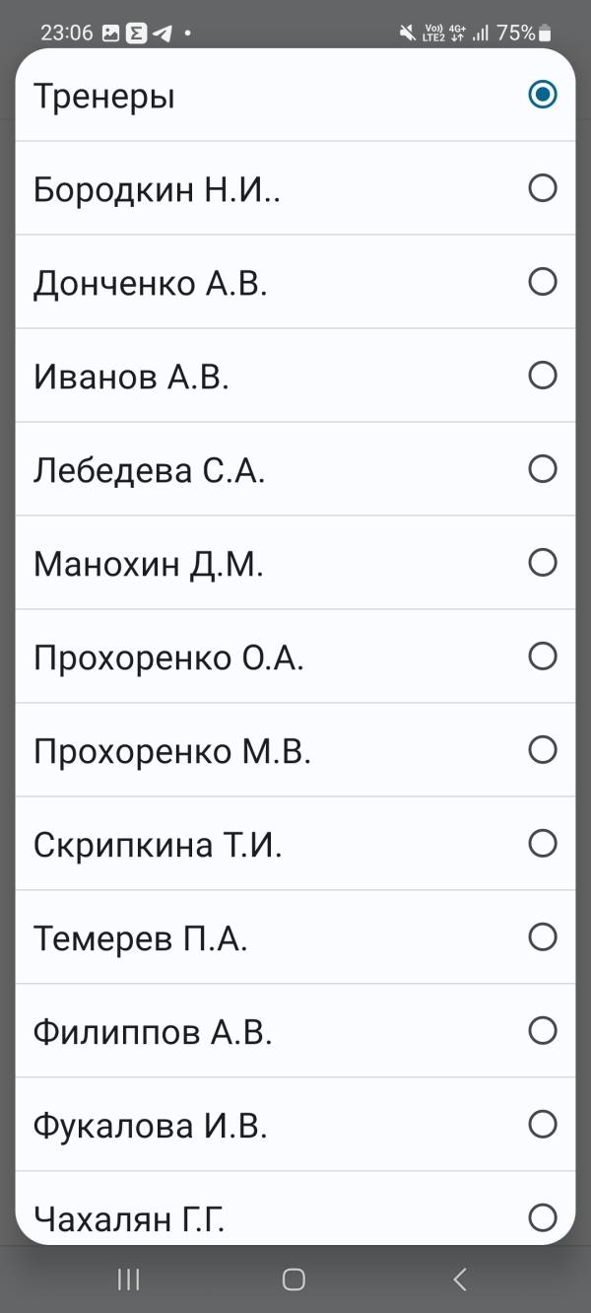591x1313 pixels.
Task: Tap the gallery image notification icon
Action: point(110,33)
